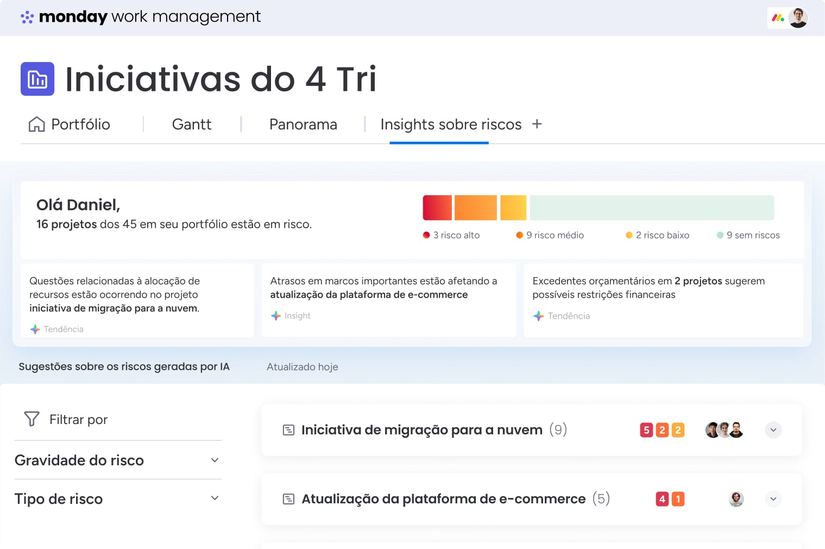Click the red badge 4 on e-commerce row
The height and width of the screenshot is (549, 825).
662,499
